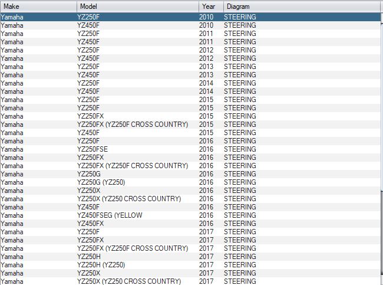Select the plain YZ250G 2016 row

coord(190,174)
